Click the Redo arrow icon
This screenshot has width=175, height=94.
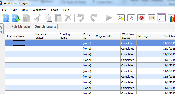tap(94, 18)
